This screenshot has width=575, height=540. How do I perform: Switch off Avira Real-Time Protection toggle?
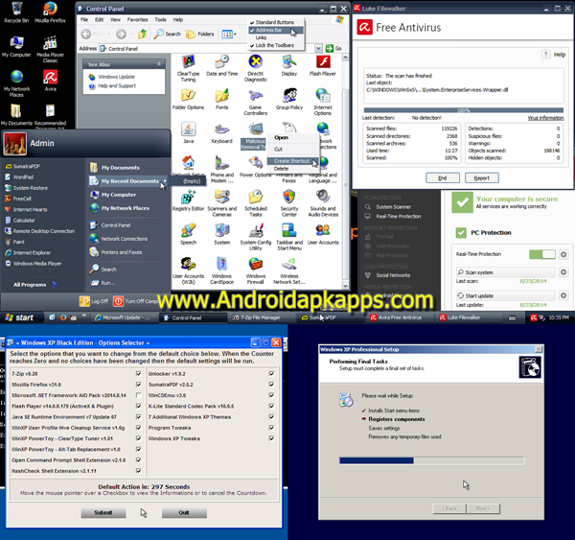click(x=542, y=254)
